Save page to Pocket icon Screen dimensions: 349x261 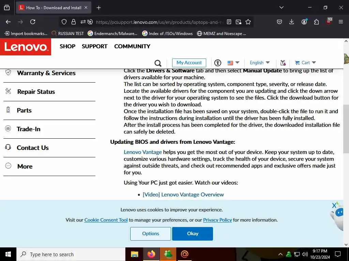pos(279,22)
